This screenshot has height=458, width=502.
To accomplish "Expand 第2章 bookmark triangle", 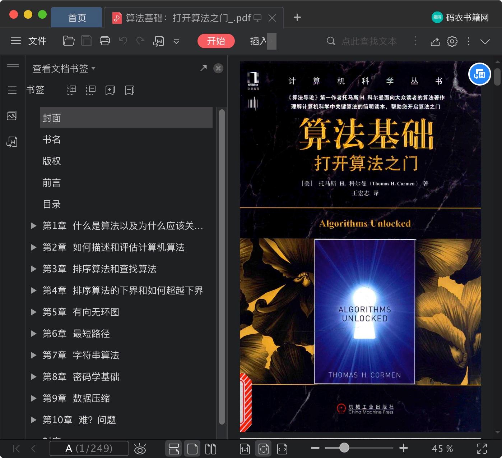I will [x=34, y=247].
